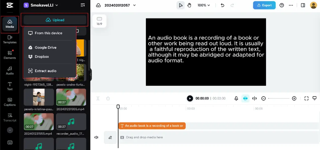Open the Audio sidebar tab
This screenshot has width=320, height=150.
click(10, 70)
